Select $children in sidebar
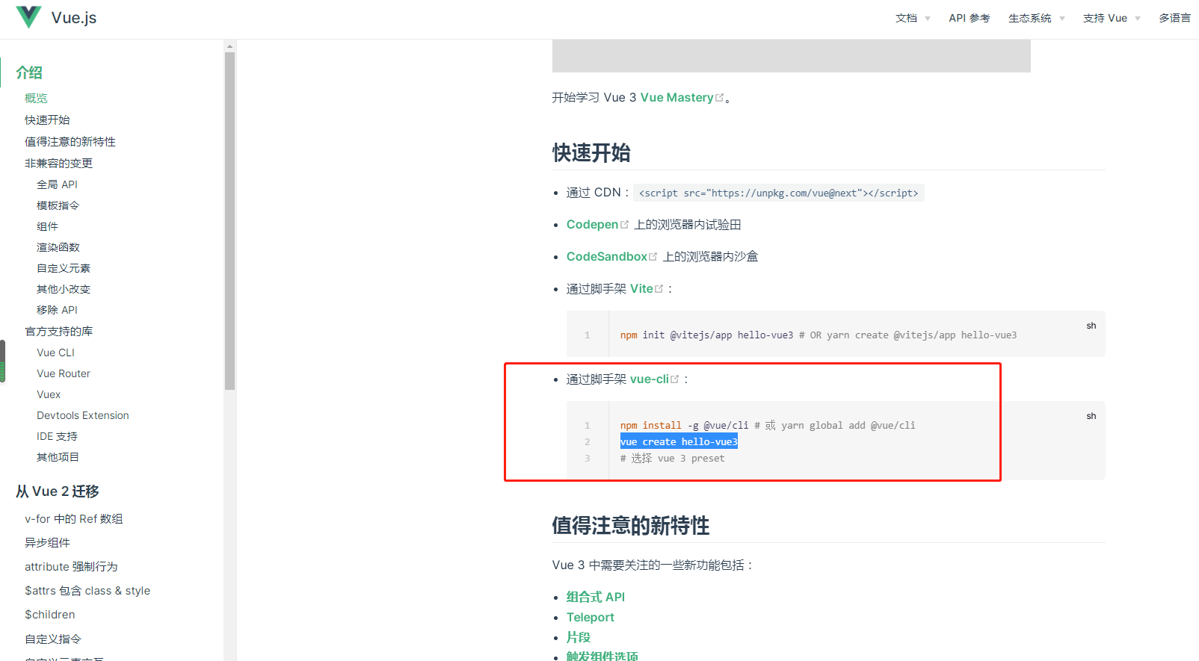Image resolution: width=1199 pixels, height=661 pixels. 50,615
